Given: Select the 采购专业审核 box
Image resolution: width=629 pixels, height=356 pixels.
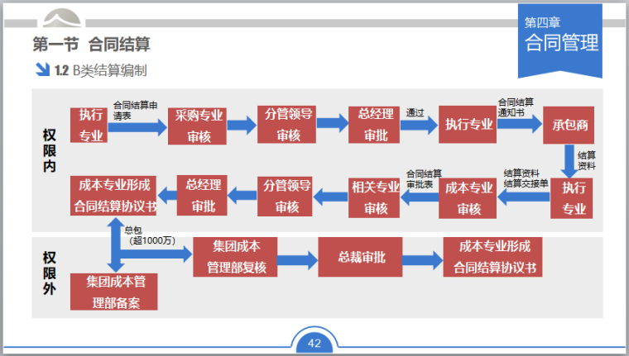Looking at the screenshot, I should (x=198, y=126).
